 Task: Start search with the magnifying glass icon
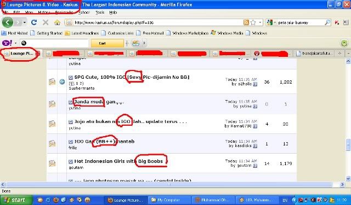(327, 22)
